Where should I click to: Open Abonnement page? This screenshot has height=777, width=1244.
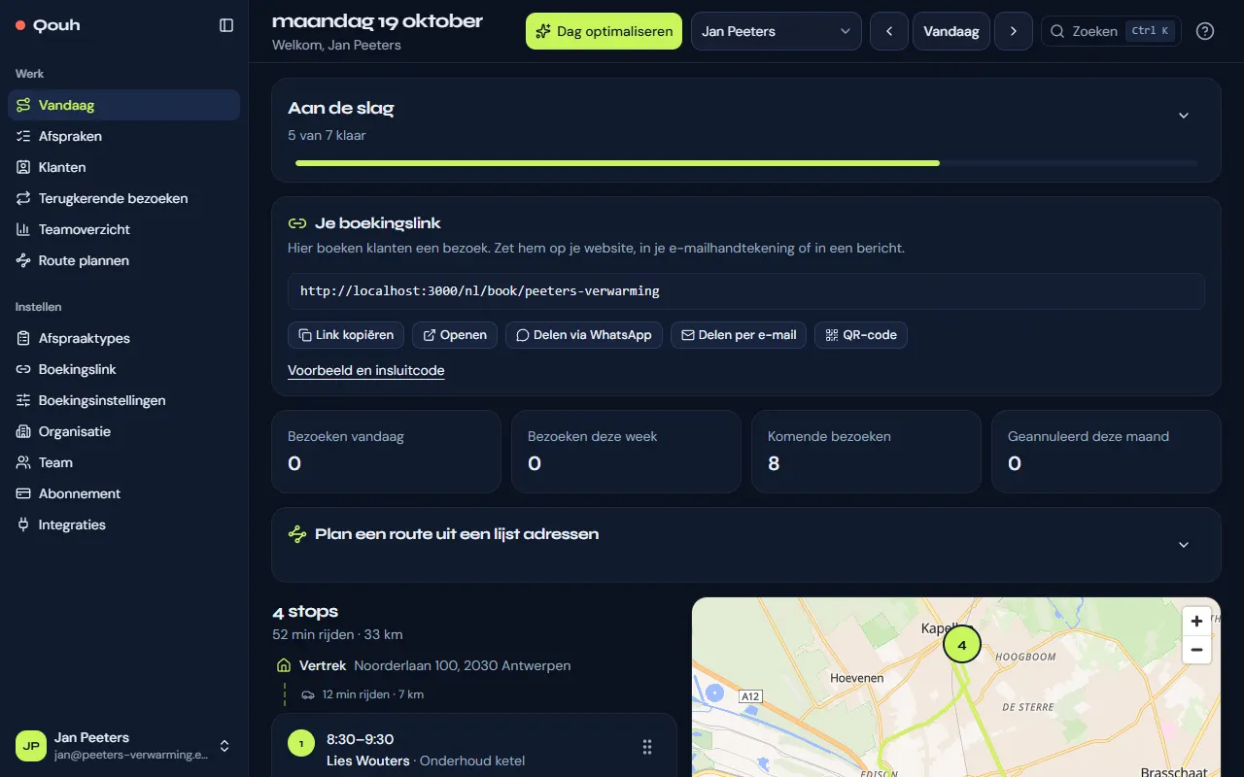tap(123, 493)
